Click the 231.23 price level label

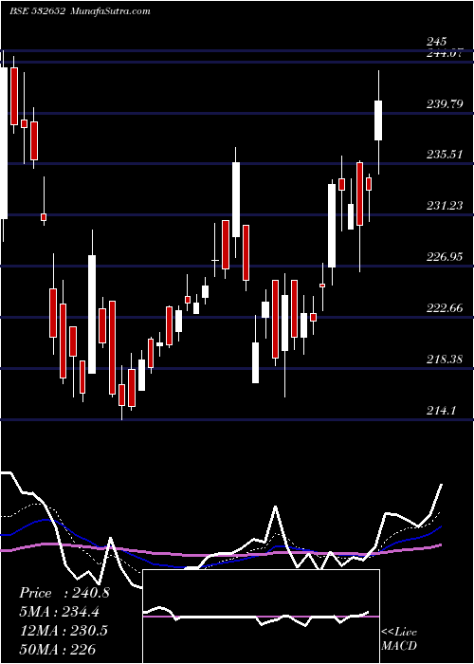[445, 206]
